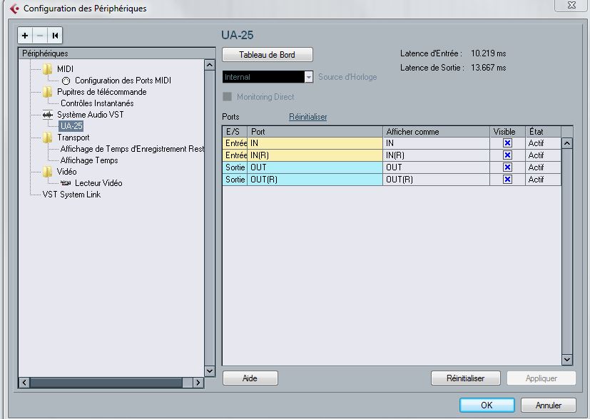Screen dimensions: 590x419
Task: Click the device tree scroll up arrow
Action: 210,65
